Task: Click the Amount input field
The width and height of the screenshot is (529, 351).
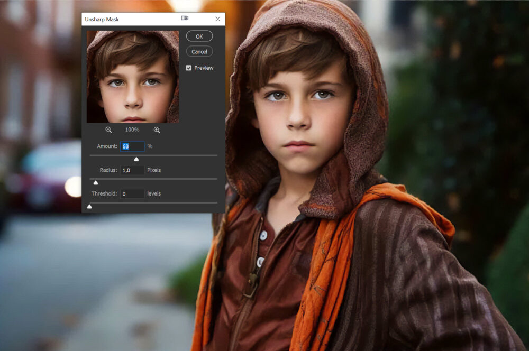Action: (132, 146)
